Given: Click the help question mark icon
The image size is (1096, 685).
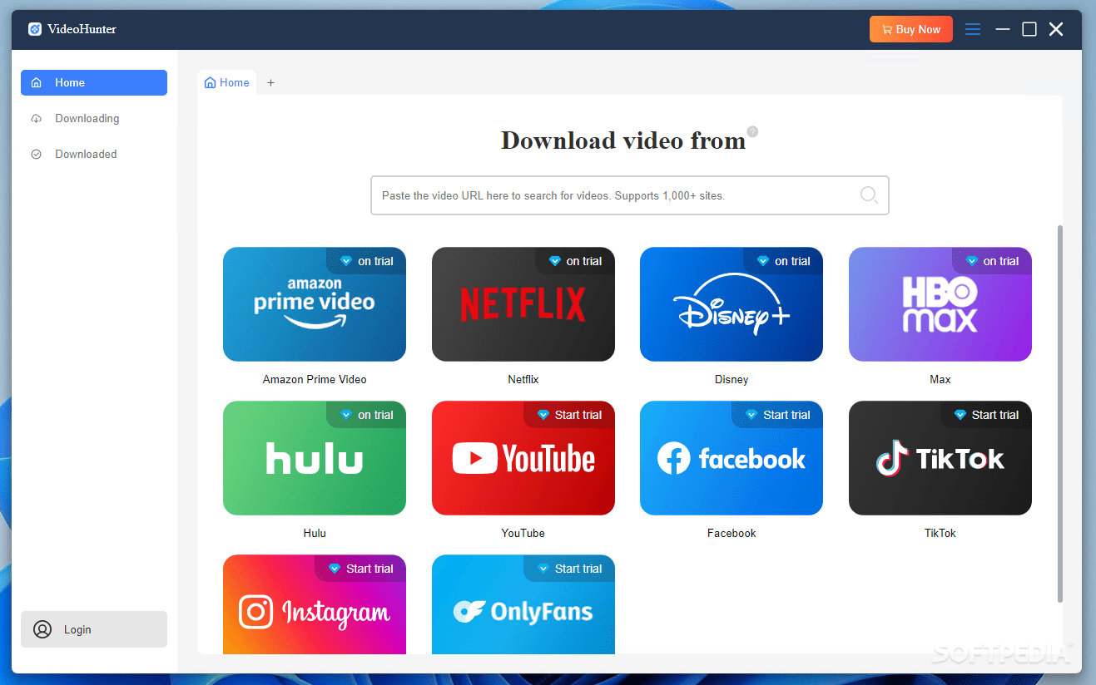Looking at the screenshot, I should [752, 131].
